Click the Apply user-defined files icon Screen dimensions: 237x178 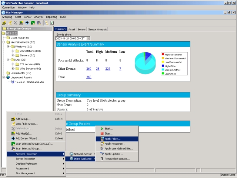pyautogui.click(x=102, y=149)
